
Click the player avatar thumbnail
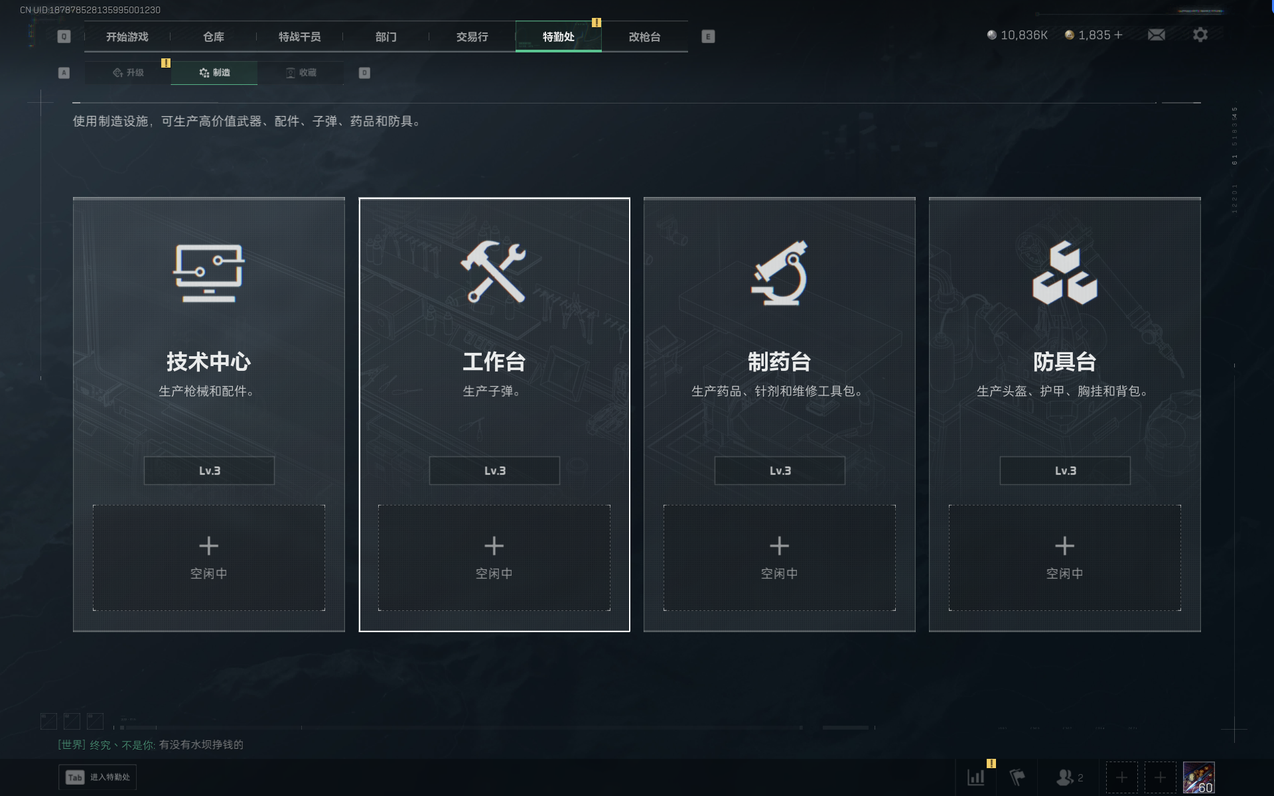click(x=1198, y=777)
